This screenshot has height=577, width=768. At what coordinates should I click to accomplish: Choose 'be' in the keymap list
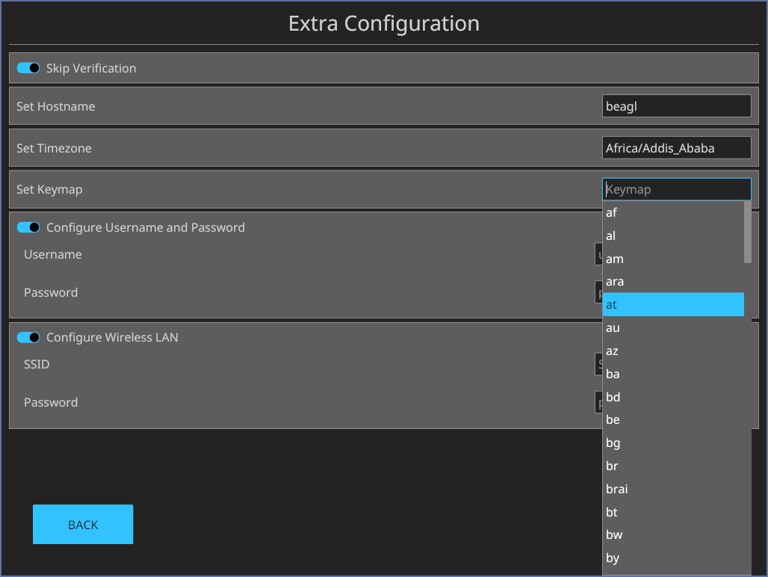click(673, 420)
